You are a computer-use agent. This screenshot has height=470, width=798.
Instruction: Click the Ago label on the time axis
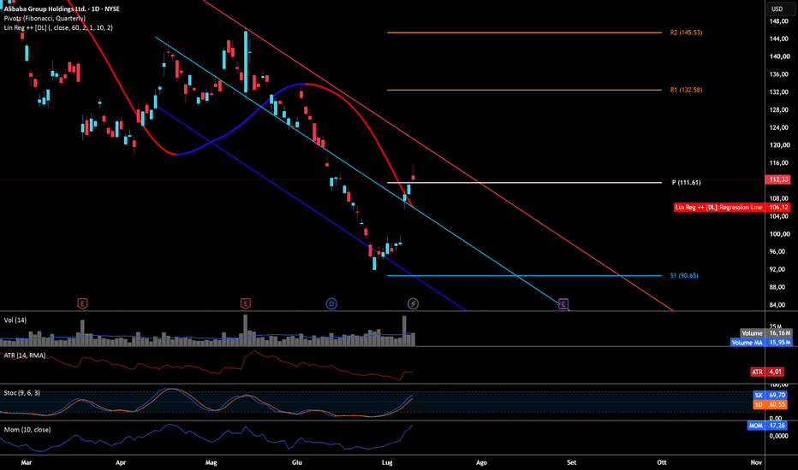coord(481,462)
